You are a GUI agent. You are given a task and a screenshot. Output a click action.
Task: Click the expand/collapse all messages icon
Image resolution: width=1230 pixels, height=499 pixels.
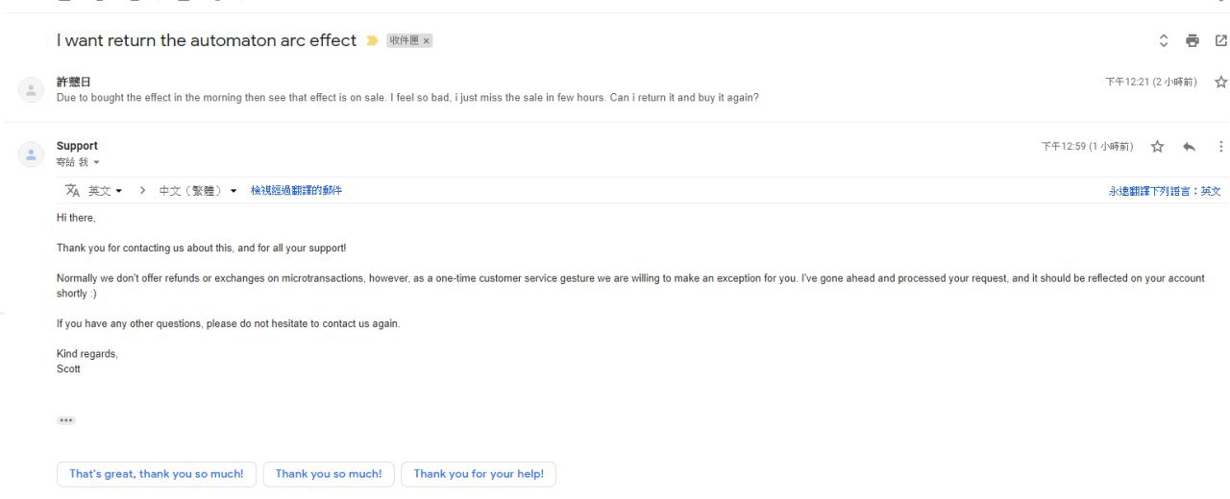coord(1164,40)
